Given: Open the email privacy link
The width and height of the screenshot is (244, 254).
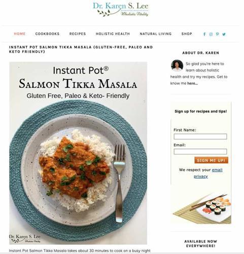Looking at the screenshot, I should [209, 173].
